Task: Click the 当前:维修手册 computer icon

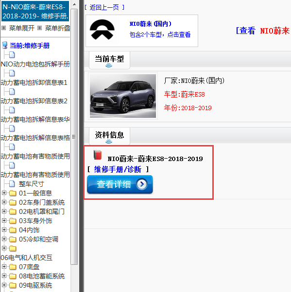Action: tap(5, 45)
